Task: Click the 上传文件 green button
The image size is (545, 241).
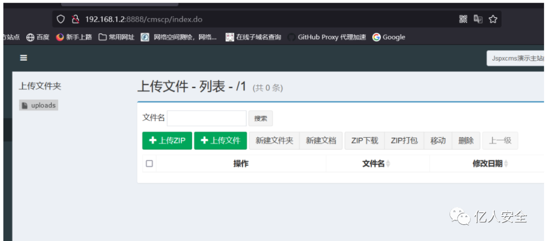Action: point(221,141)
